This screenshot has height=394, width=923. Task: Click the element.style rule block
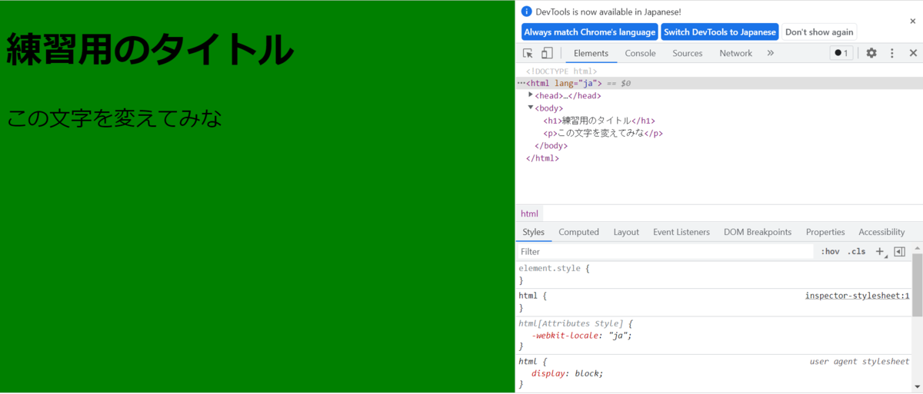[714, 275]
